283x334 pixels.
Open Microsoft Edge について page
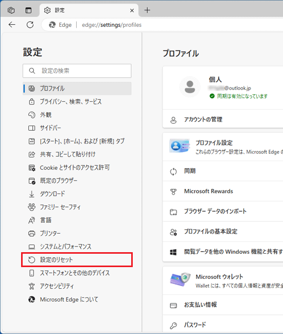tap(77, 300)
